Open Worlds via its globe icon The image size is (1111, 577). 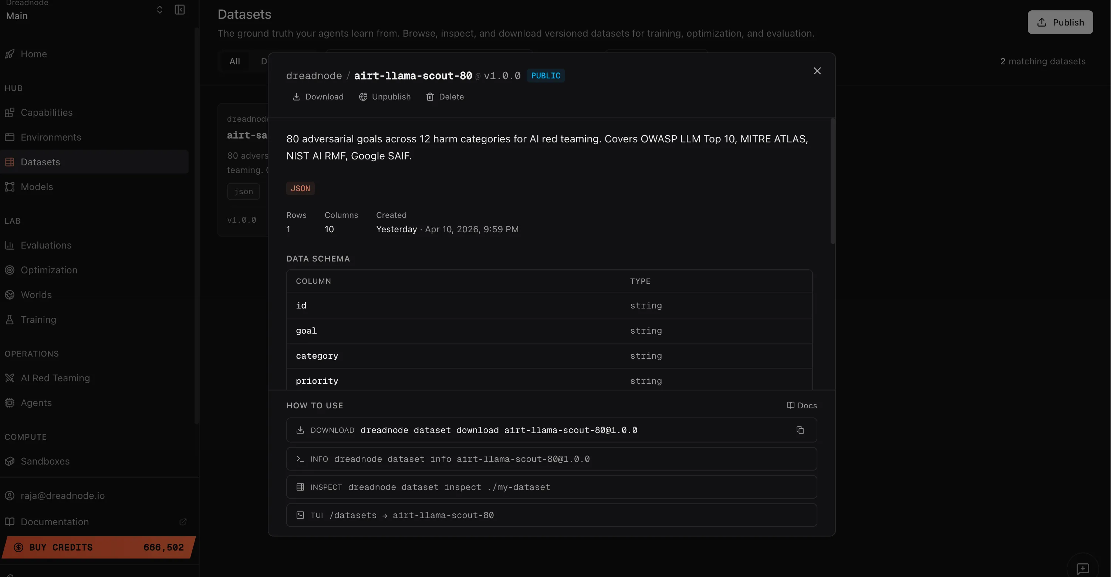pos(10,294)
